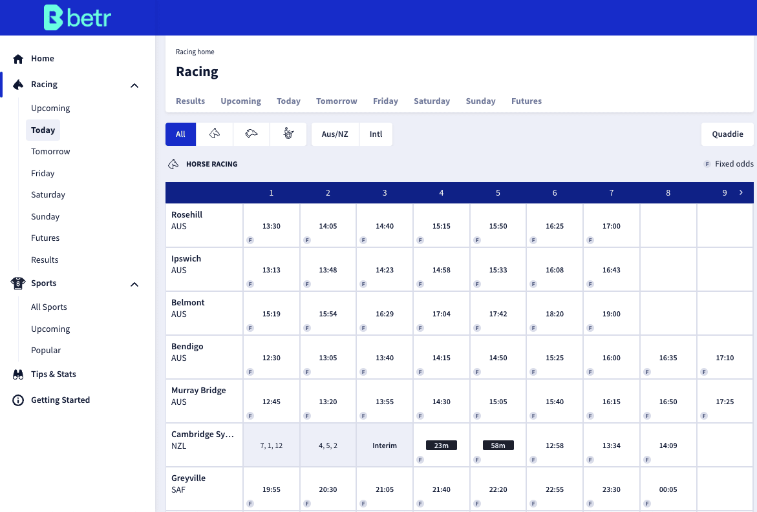Filter by horse racing icon
The height and width of the screenshot is (512, 757).
215,134
